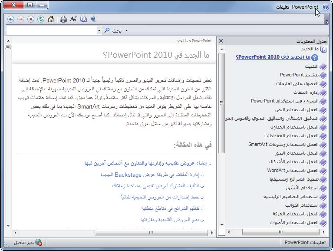
Task: Click the تعليمات PowerPoint status bar text
Action: click(305, 242)
